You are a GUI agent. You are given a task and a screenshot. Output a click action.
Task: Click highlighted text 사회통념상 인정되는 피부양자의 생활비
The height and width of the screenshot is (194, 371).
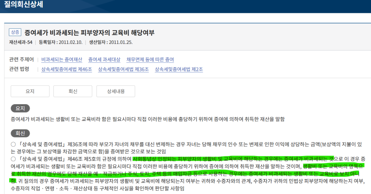(174, 159)
